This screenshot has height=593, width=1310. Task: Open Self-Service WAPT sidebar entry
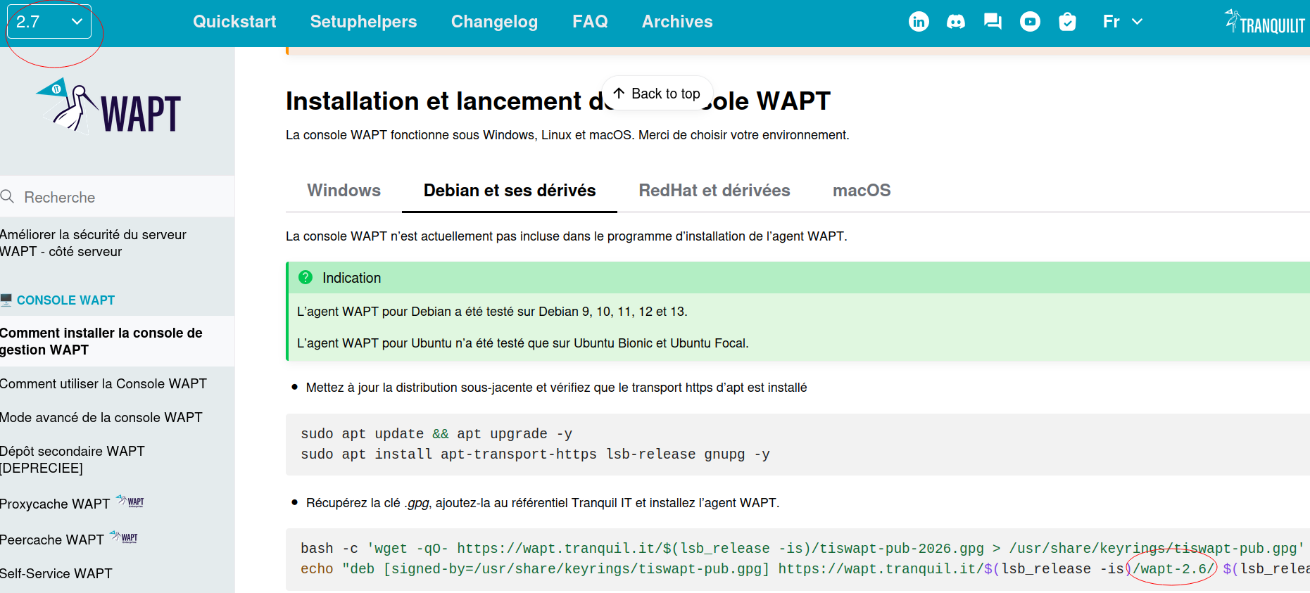click(56, 573)
